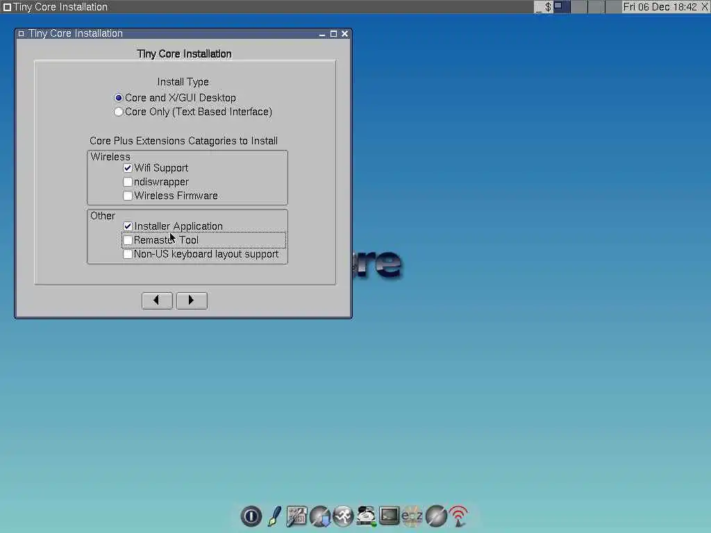
Task: Enable the Remaster Tool checkbox
Action: [x=128, y=240]
